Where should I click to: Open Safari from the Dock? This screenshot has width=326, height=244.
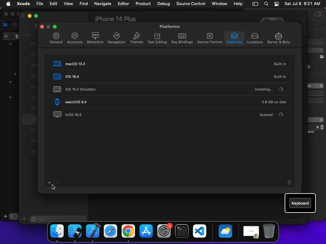pos(110,231)
